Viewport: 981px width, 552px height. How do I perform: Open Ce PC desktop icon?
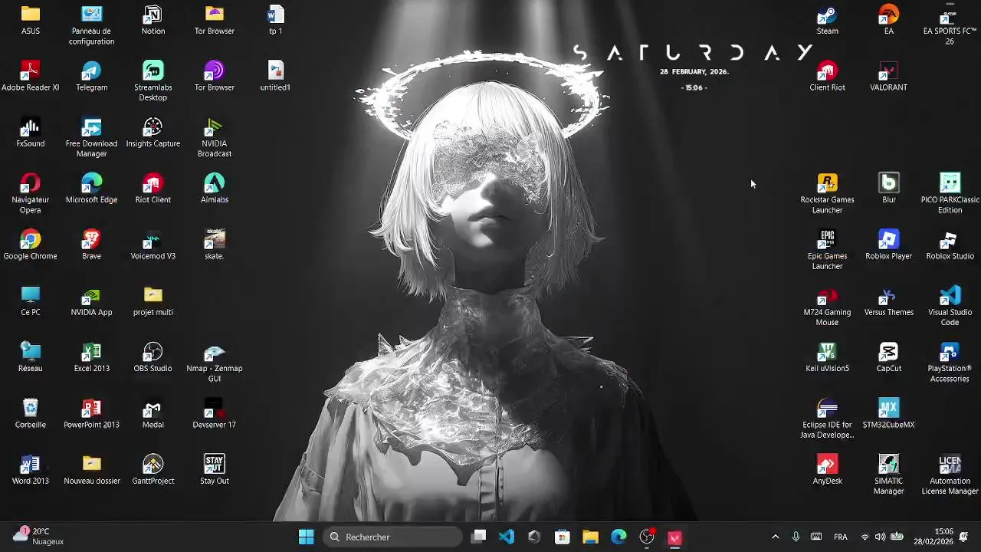(x=31, y=301)
